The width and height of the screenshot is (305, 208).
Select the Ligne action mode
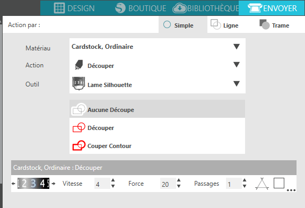[x=224, y=25]
